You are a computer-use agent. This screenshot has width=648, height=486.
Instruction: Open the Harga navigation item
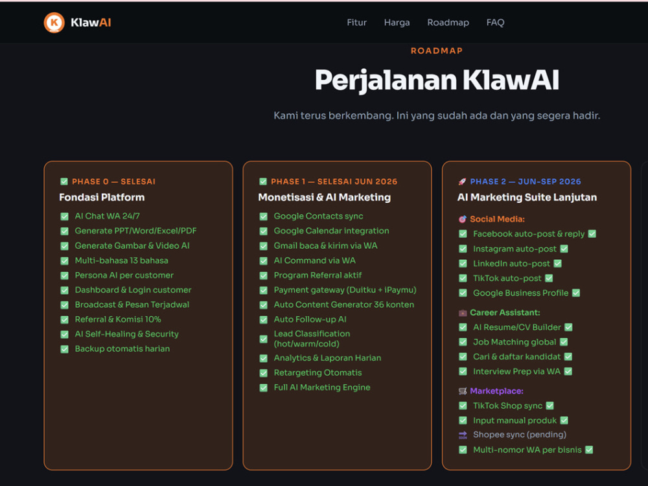397,22
